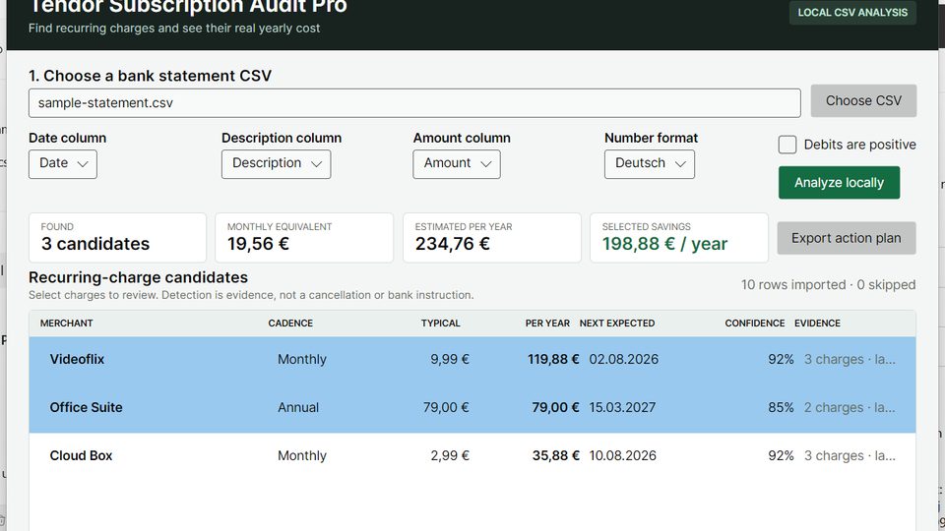
Task: Click the 15.03.2027 next expected date
Action: 622,407
